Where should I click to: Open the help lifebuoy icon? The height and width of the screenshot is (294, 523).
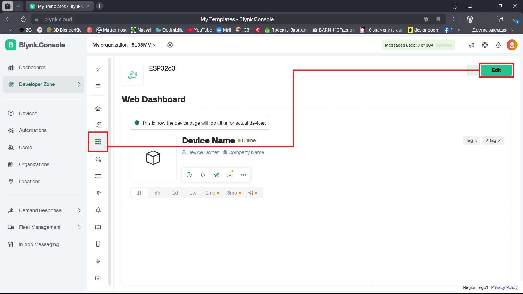[x=485, y=45]
